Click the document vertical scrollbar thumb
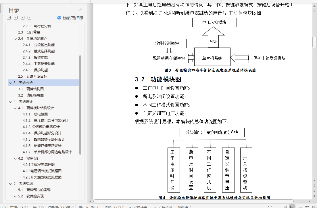 [314, 42]
